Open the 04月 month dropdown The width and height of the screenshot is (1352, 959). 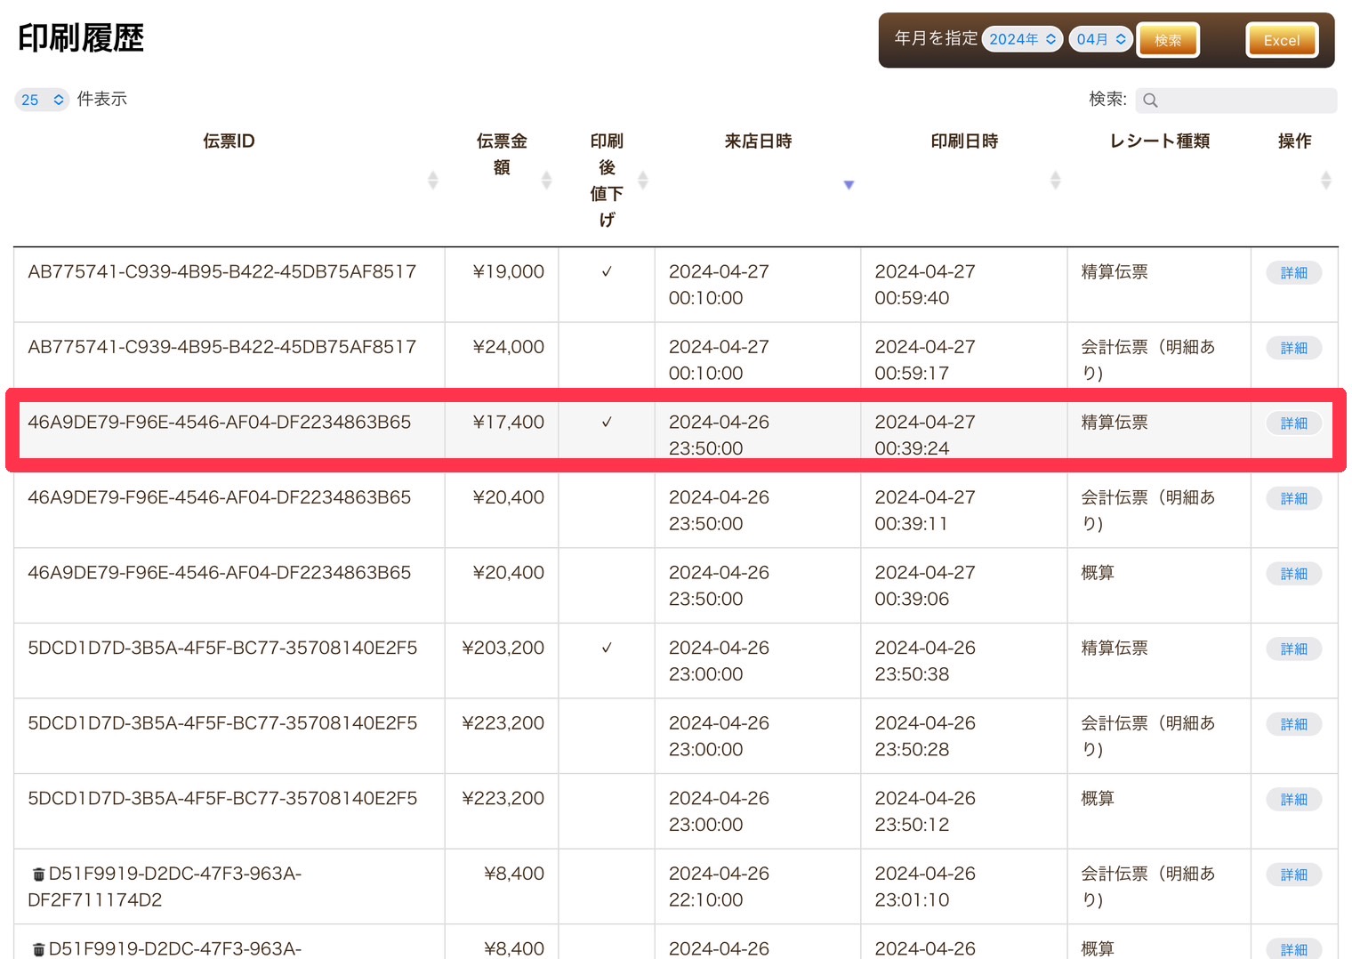[x=1100, y=39]
